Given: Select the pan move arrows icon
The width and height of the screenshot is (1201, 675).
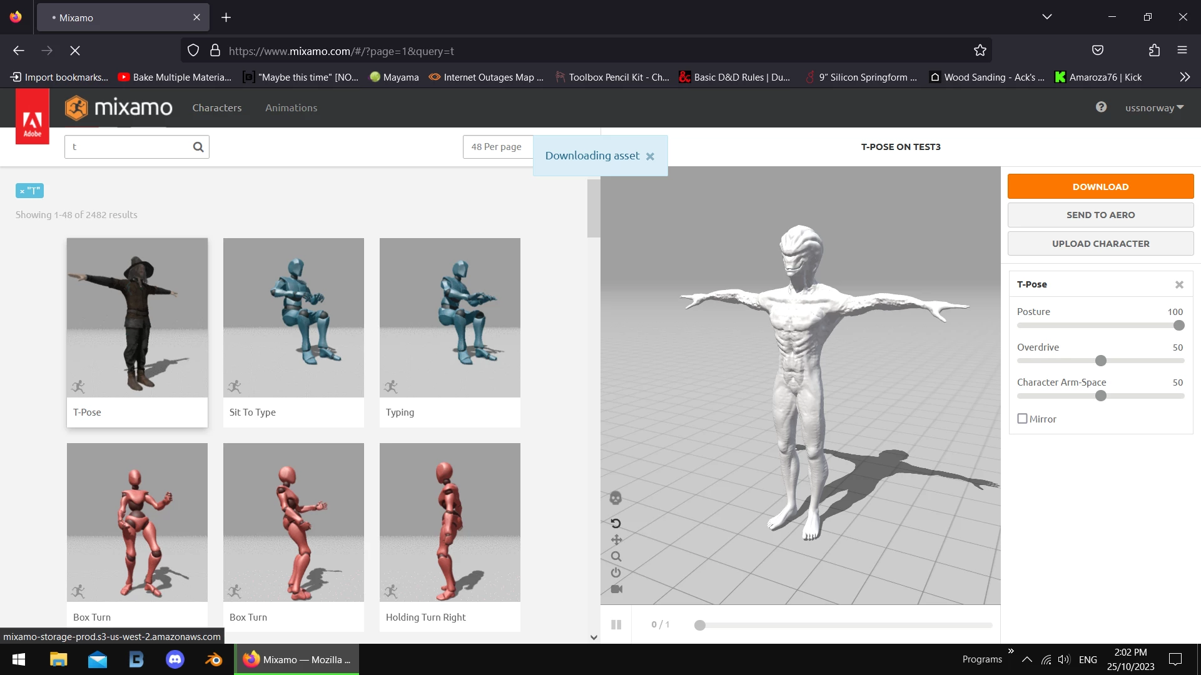Looking at the screenshot, I should click(x=616, y=540).
